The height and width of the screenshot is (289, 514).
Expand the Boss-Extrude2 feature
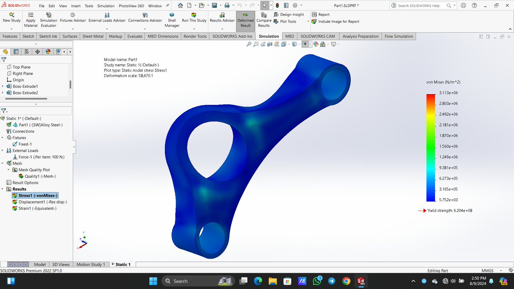tap(3, 93)
